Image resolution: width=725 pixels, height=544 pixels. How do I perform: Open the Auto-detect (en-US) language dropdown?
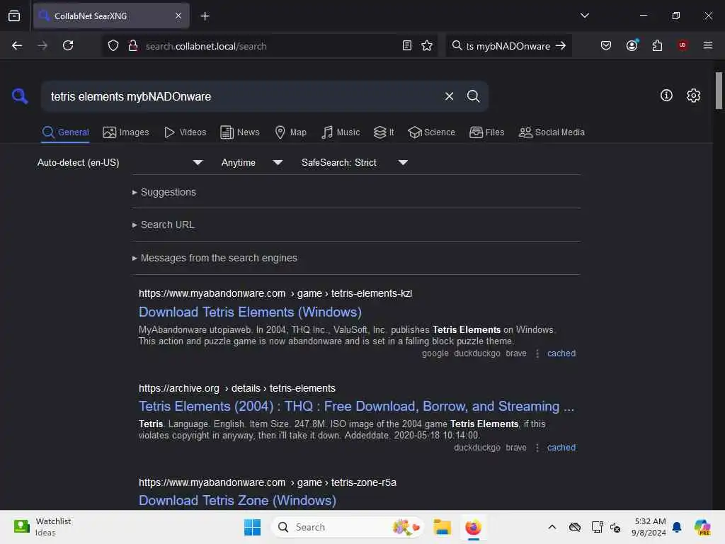click(120, 162)
